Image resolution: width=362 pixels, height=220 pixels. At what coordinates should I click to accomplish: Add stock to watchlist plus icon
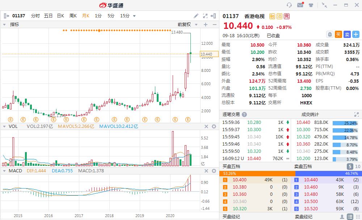(x=356, y=35)
